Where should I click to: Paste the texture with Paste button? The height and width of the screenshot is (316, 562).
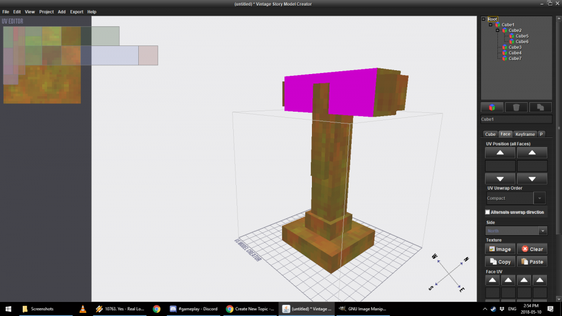531,262
